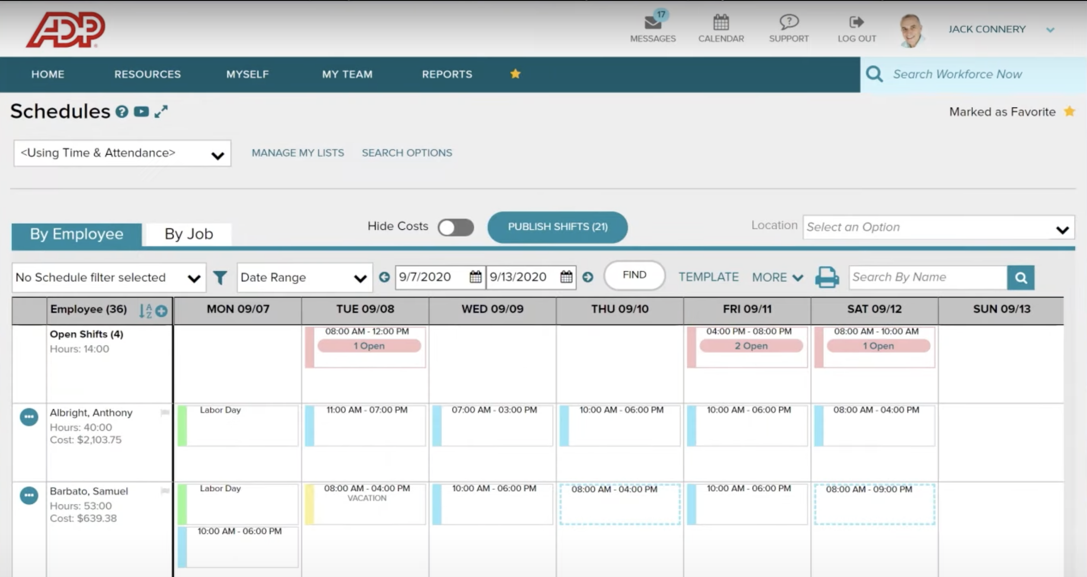Add employee with the plus icon
Image resolution: width=1087 pixels, height=577 pixels.
click(x=162, y=311)
